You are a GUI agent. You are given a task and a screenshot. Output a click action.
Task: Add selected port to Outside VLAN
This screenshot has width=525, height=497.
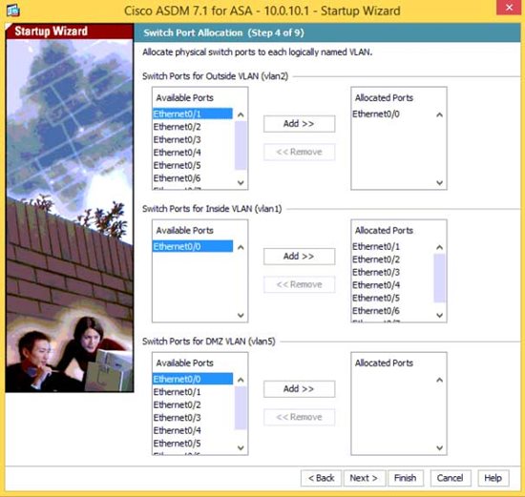(299, 124)
